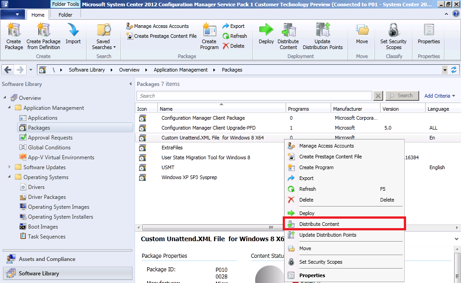The image size is (461, 283).
Task: Click the Import ribbon icon
Action: coord(73,33)
